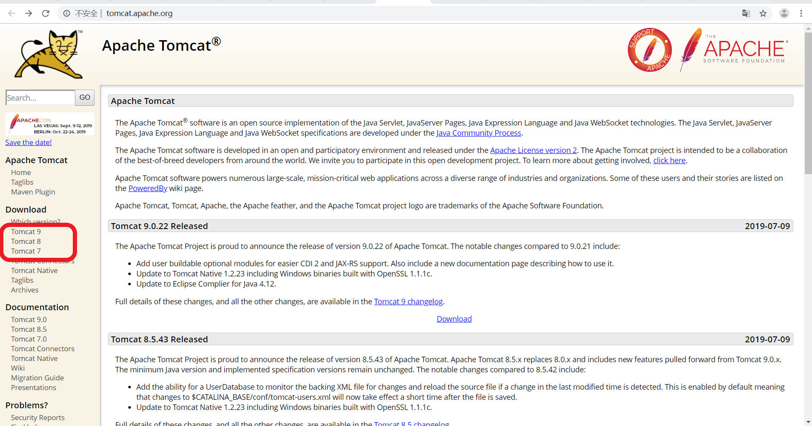Open the Archives sidebar link
Screen dimensions: 812x426
click(x=25, y=290)
